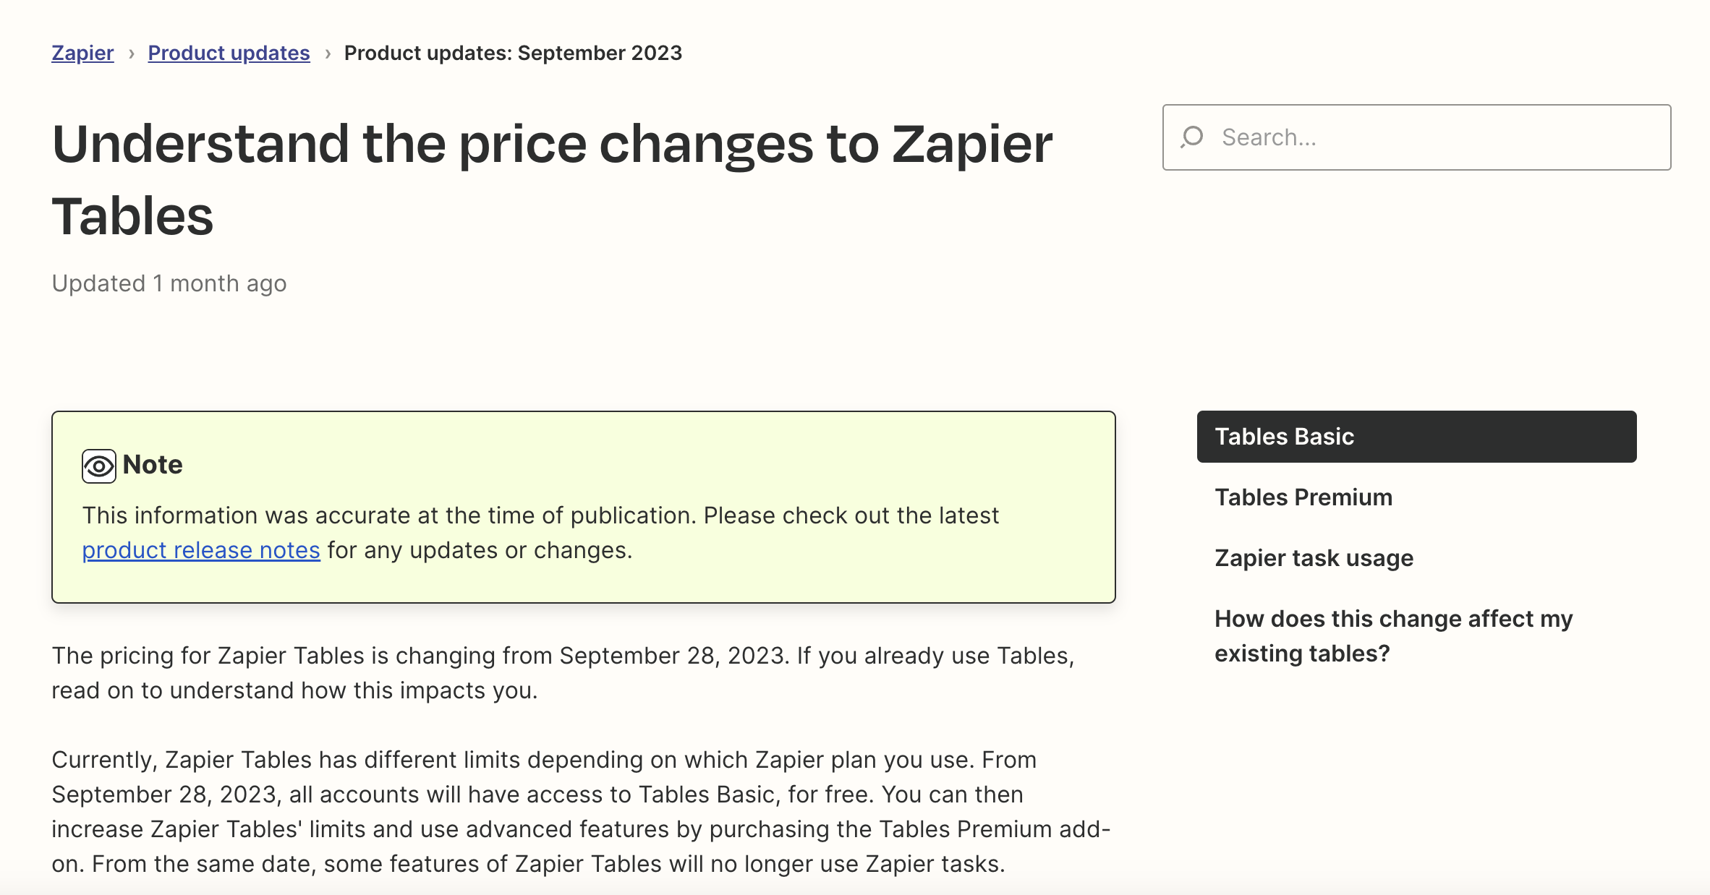Image resolution: width=1710 pixels, height=895 pixels.
Task: Jump to Zapier task usage section
Action: click(x=1314, y=558)
